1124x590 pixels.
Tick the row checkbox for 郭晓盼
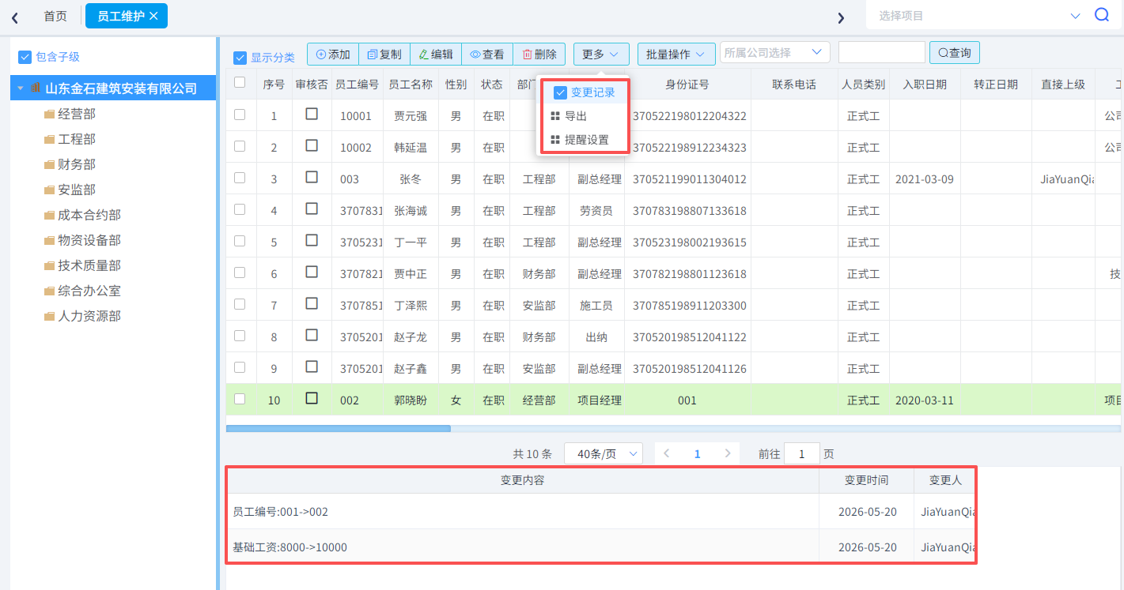pyautogui.click(x=240, y=399)
